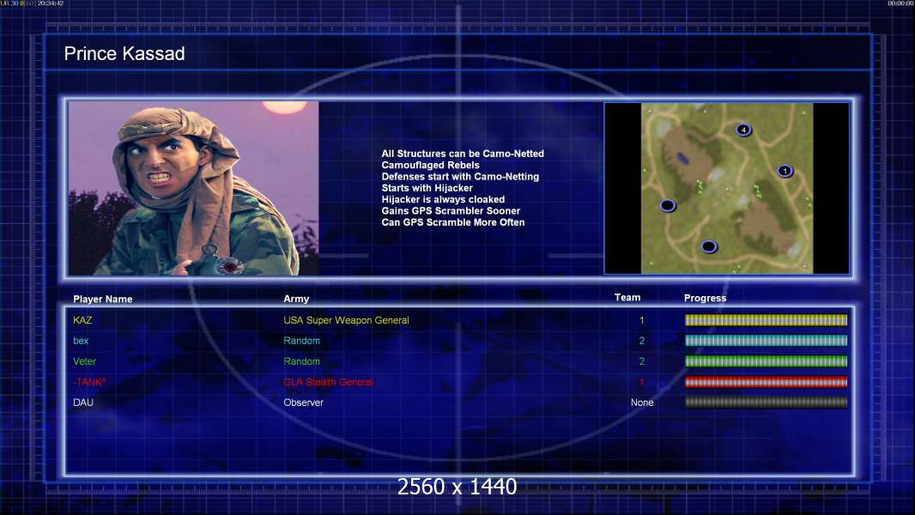Screen dimensions: 915x515
Task: Click the 'Progress' column header
Action: (x=705, y=298)
